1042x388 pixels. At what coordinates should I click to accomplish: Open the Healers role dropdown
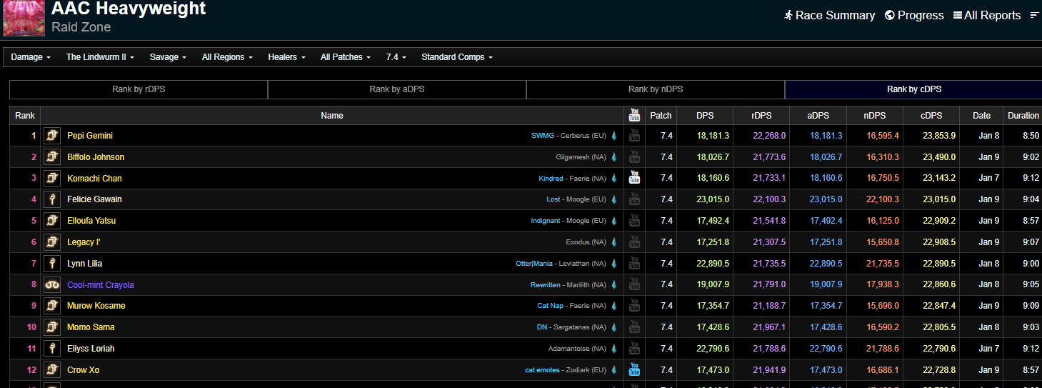click(286, 57)
